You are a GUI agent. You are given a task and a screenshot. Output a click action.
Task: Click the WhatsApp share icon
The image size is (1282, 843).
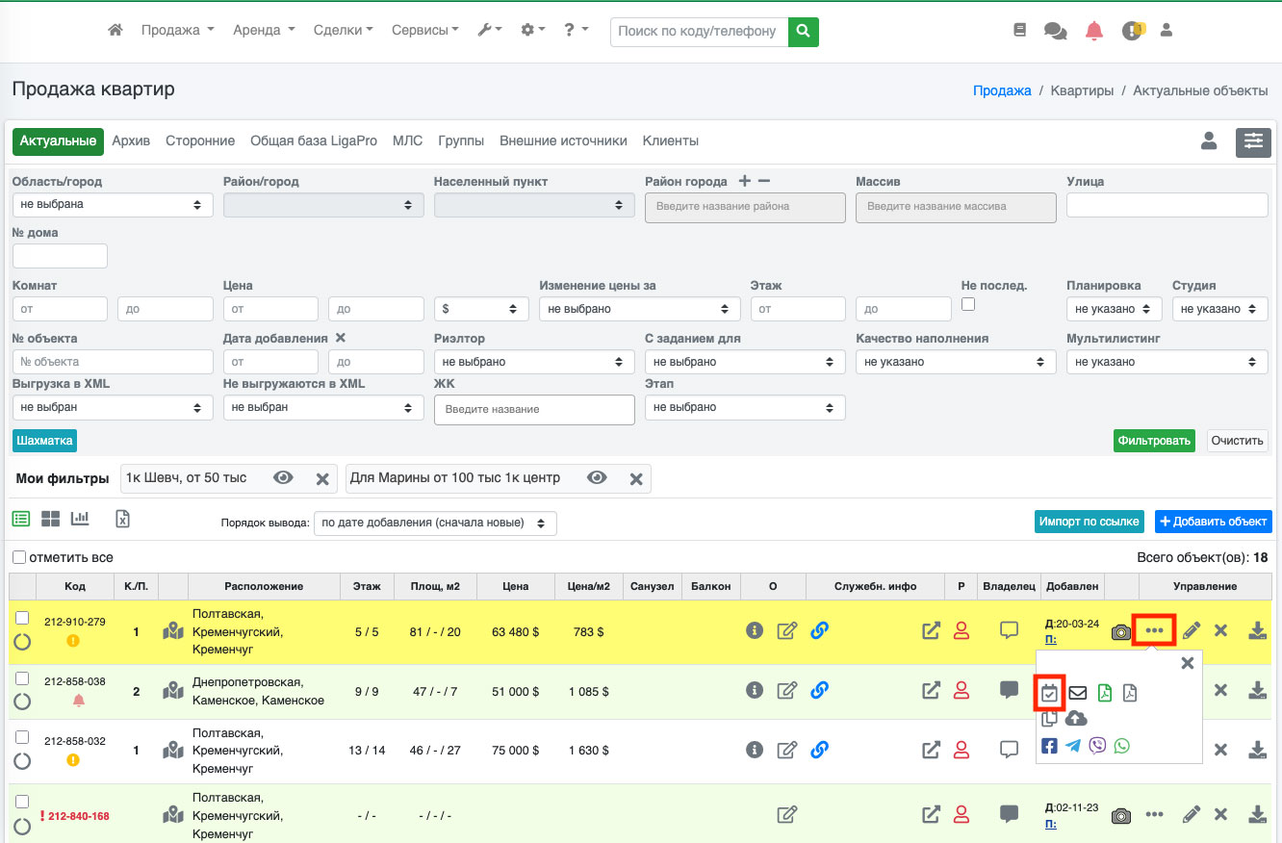tap(1121, 746)
